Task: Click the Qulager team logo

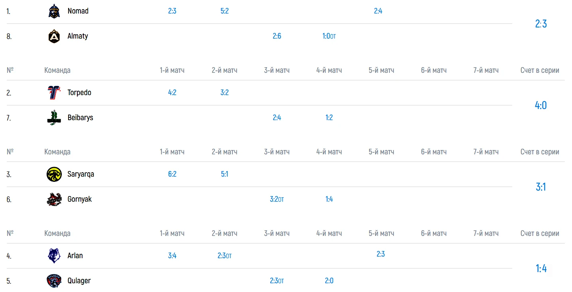Action: click(54, 281)
